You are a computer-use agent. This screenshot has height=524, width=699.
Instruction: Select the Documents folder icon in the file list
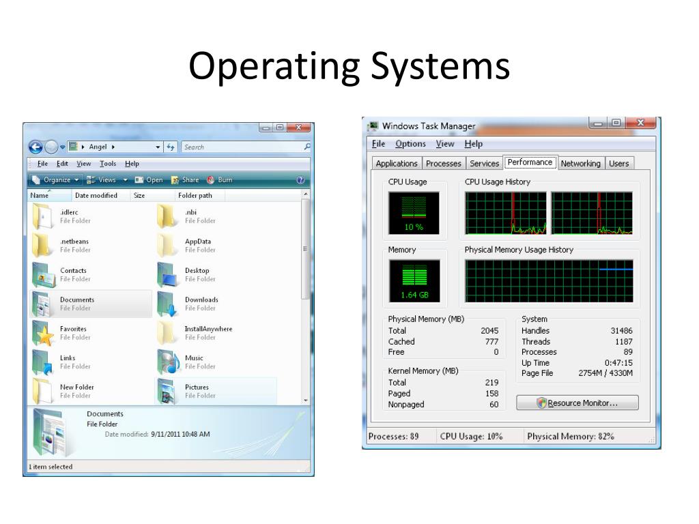coord(43,304)
